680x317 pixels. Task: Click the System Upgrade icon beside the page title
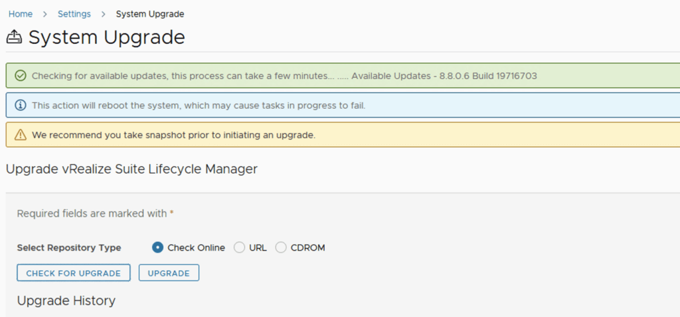pos(14,38)
